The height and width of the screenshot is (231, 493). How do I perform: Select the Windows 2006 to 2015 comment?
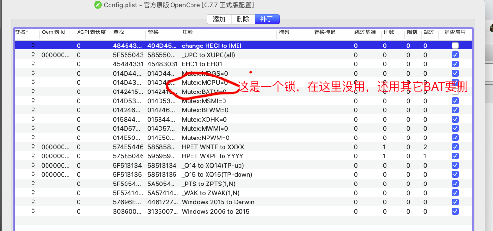215,212
